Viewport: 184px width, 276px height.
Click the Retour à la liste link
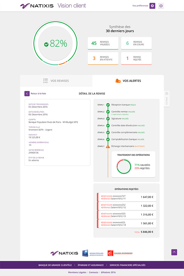tap(38, 94)
